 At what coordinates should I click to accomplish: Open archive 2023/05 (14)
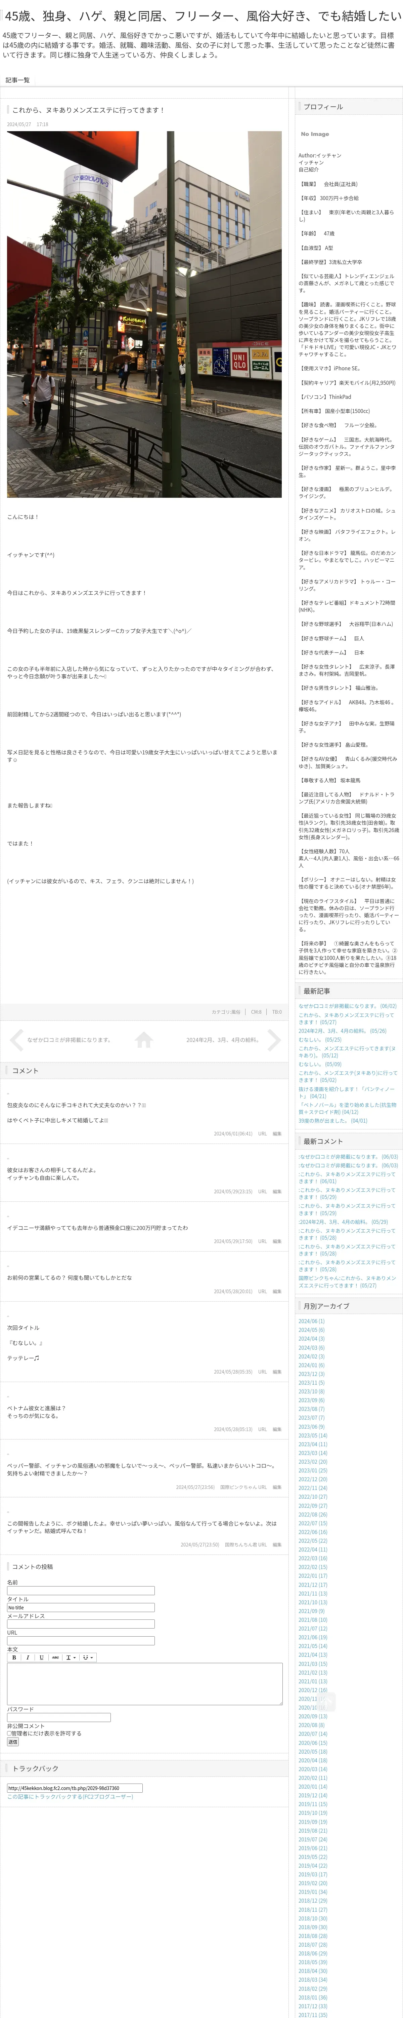313,1435
